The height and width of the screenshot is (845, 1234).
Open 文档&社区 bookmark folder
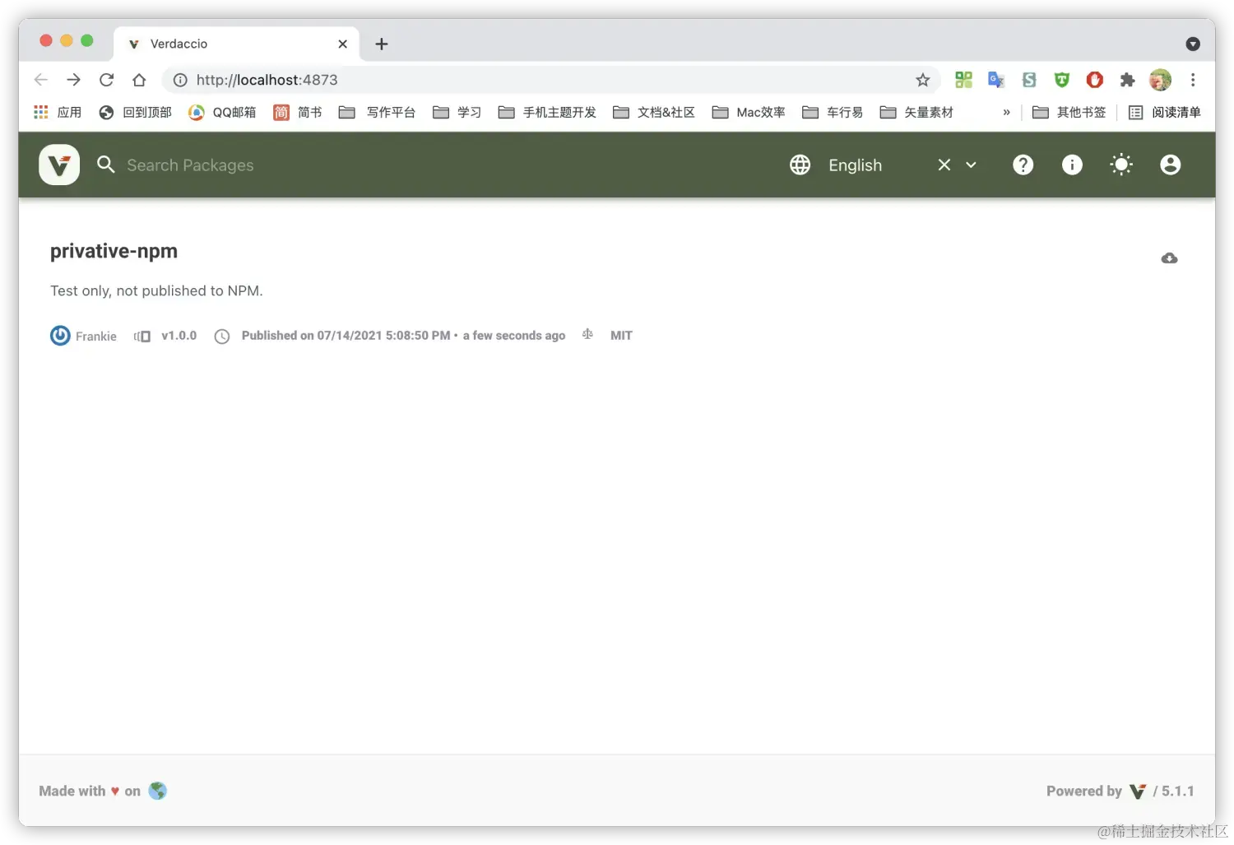(654, 112)
